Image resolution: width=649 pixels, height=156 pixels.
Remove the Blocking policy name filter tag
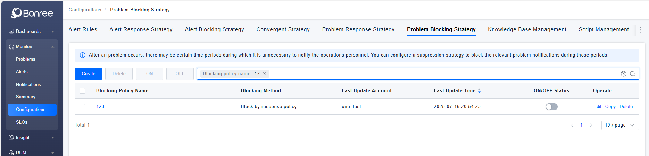(x=265, y=74)
